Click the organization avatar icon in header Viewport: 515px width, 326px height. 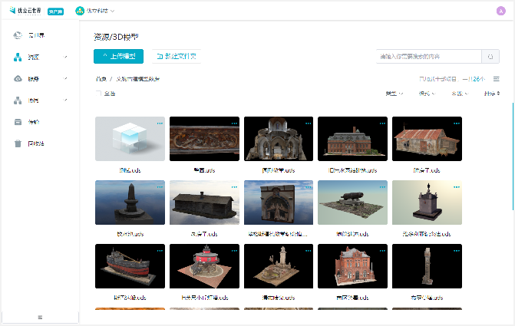pos(80,11)
